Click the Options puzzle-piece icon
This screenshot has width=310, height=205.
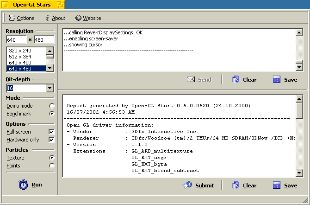[x=12, y=18]
